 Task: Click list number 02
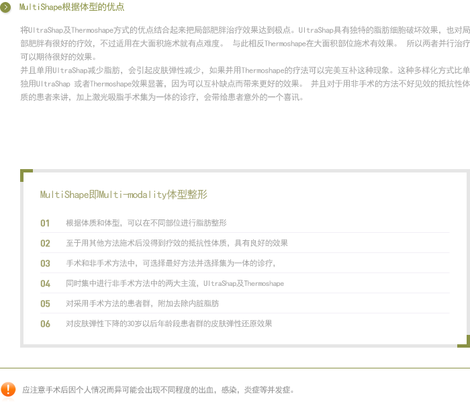[45, 243]
